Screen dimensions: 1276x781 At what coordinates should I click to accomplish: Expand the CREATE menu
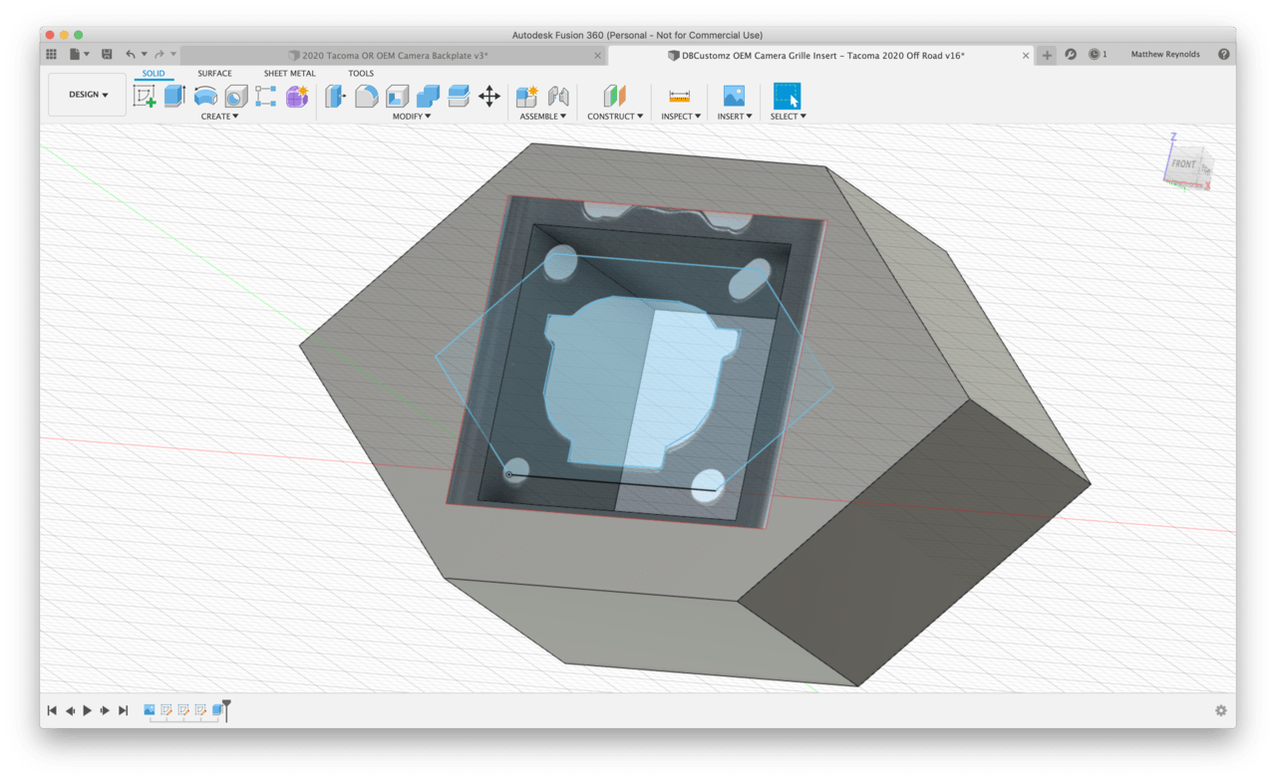[219, 117]
